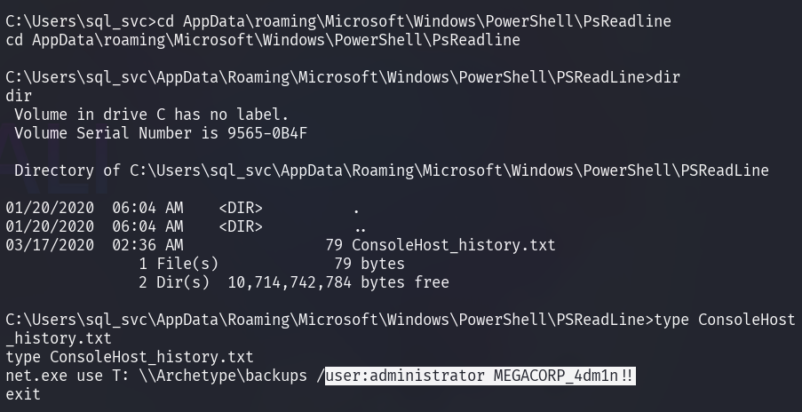The image size is (802, 412).
Task: Click the echoed 'cd AppData\roaming' line
Action: click(263, 40)
